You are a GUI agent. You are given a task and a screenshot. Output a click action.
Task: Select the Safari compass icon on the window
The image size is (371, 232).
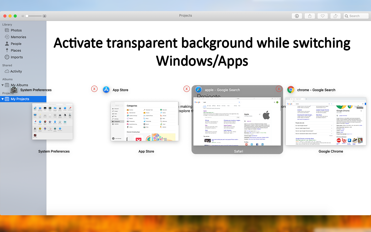(198, 90)
